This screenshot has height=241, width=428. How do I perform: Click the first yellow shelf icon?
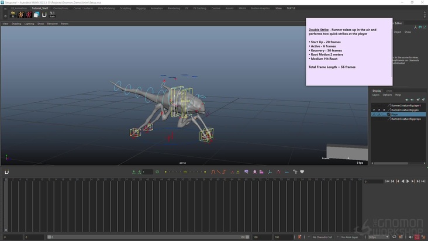(13, 15)
